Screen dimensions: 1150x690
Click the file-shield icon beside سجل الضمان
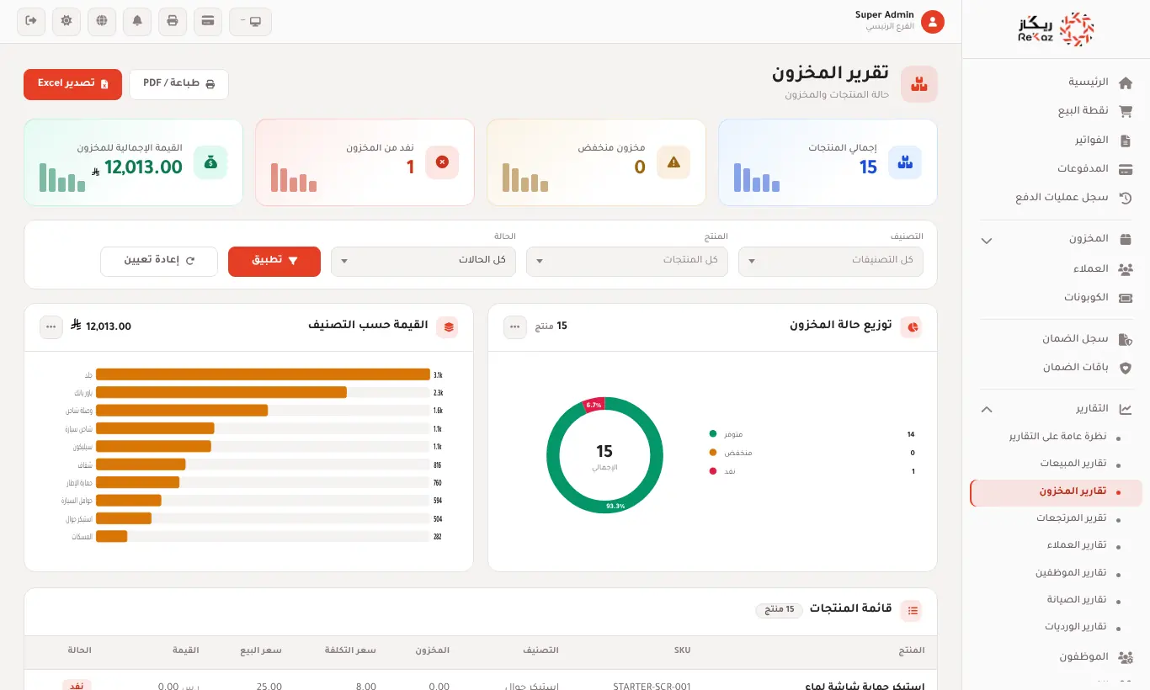coord(1126,339)
